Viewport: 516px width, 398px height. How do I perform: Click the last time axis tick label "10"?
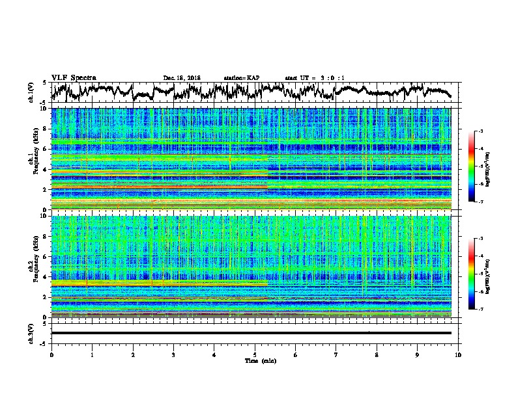click(458, 355)
